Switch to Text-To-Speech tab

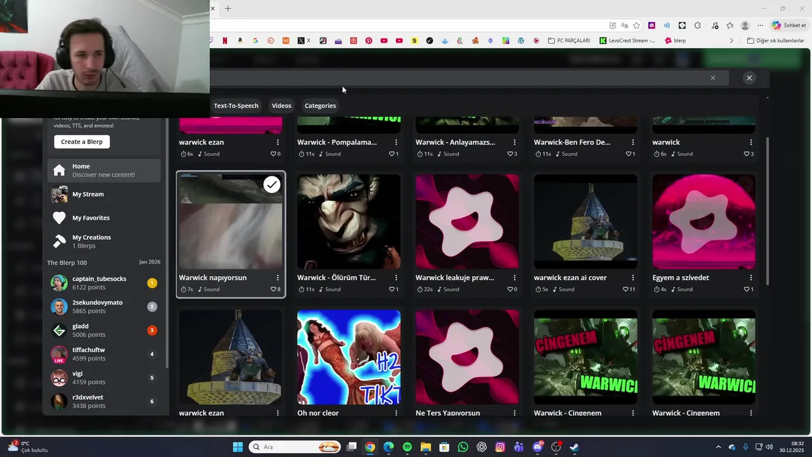(x=236, y=105)
